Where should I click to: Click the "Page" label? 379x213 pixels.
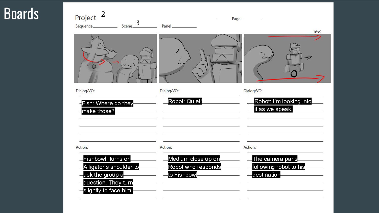236,19
